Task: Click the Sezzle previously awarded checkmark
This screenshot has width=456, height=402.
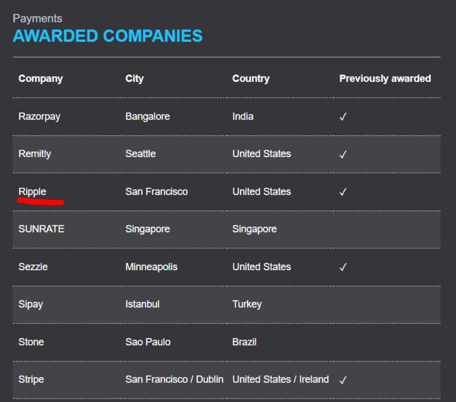Action: tap(343, 267)
